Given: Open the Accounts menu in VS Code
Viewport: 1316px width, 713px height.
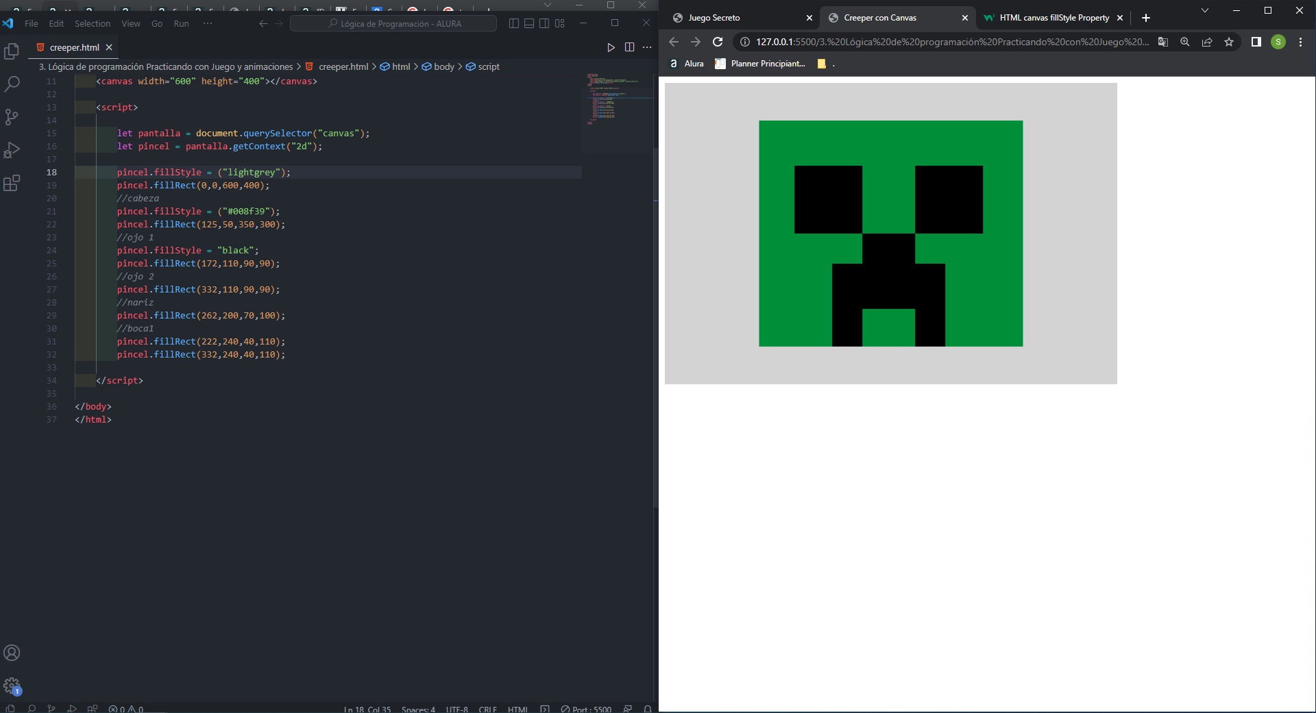Looking at the screenshot, I should tap(12, 653).
